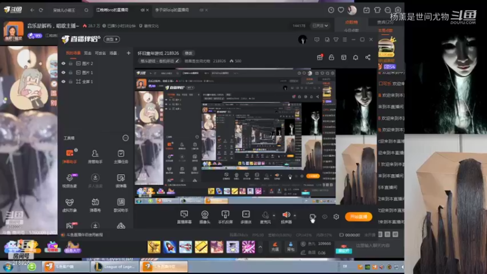Click 开始直播 start streaming button
Screen dimensions: 487x274
point(359,217)
